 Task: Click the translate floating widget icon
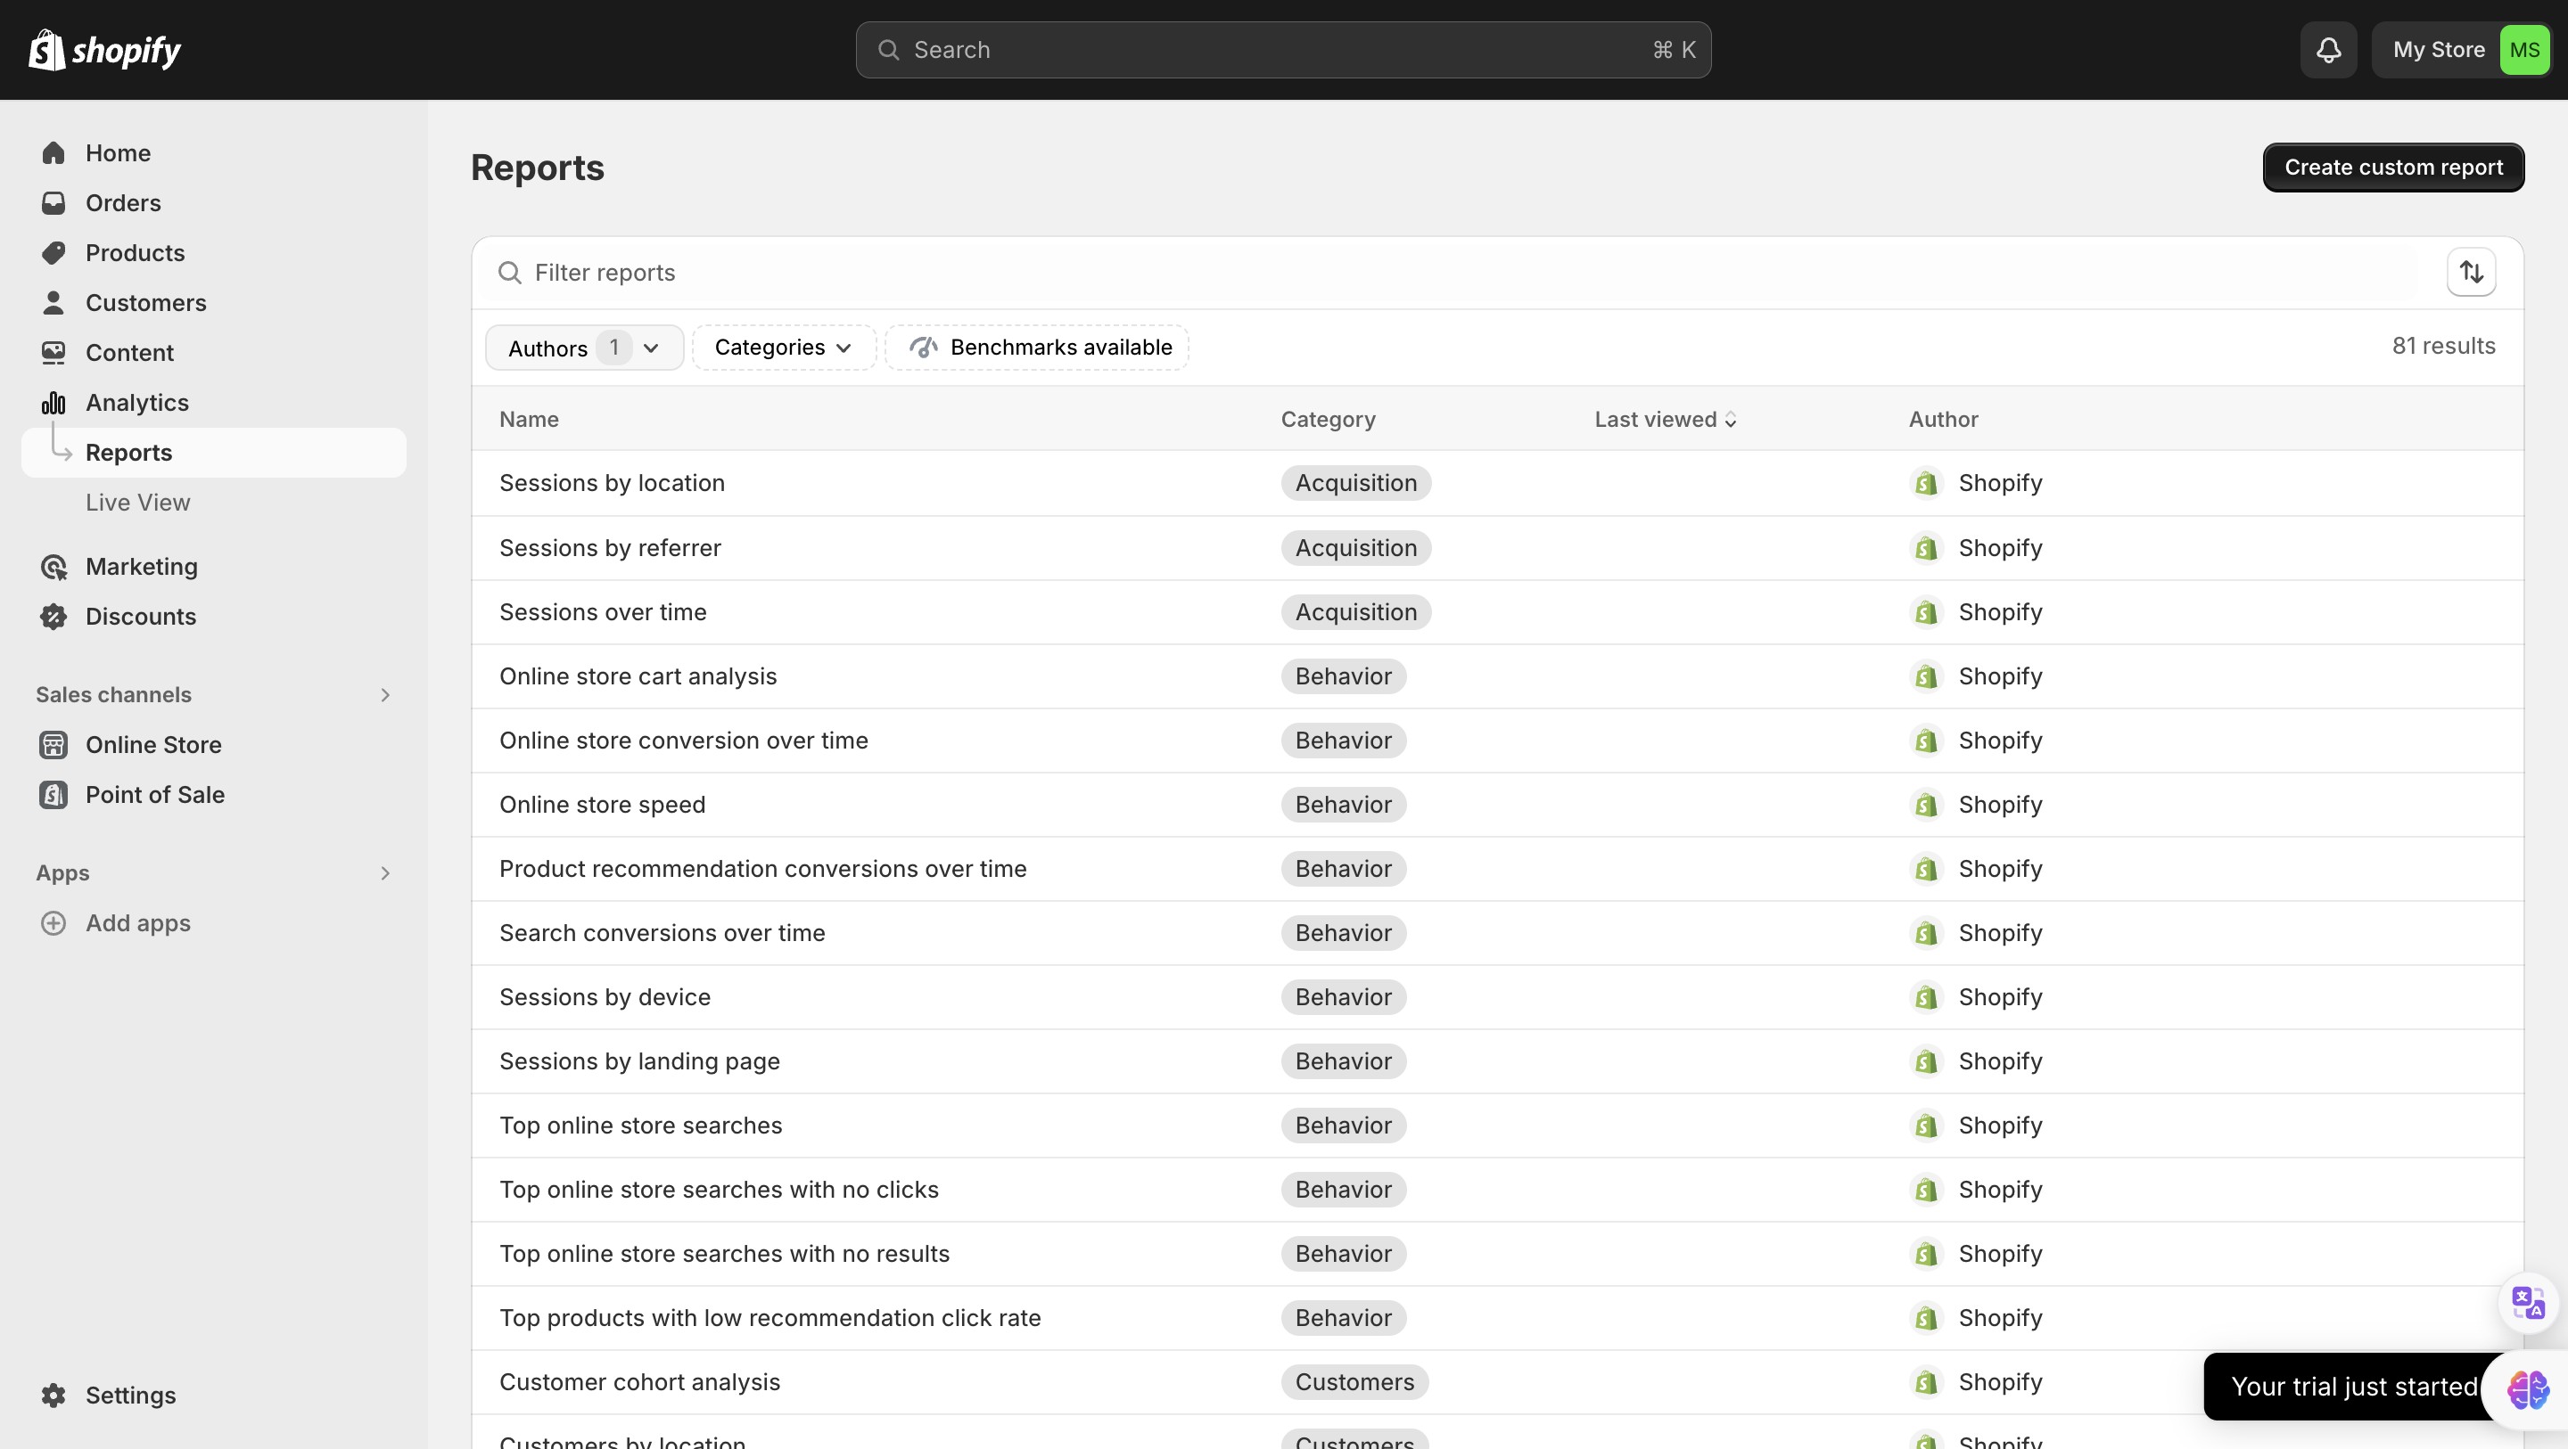(x=2527, y=1301)
